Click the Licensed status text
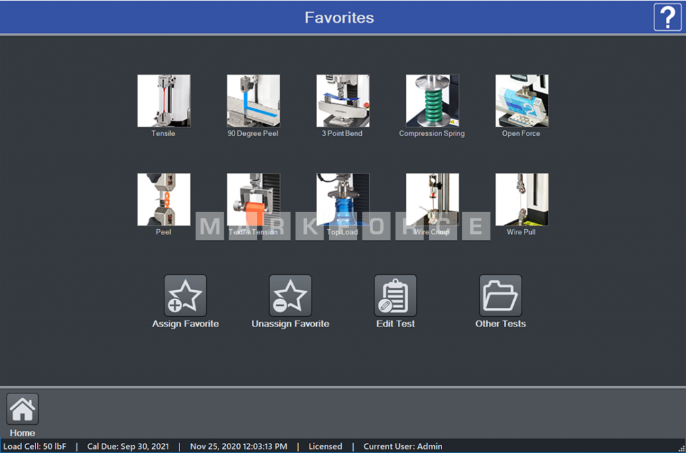 click(325, 446)
